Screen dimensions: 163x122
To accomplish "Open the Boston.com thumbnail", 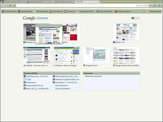I will 126,32.
